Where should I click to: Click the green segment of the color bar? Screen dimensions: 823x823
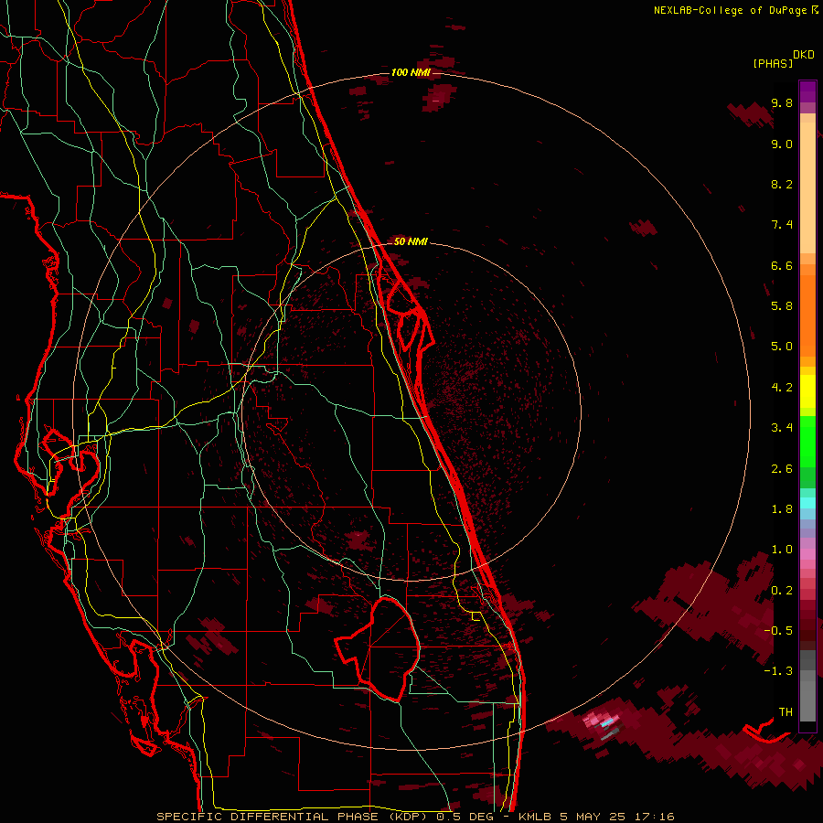[x=807, y=442]
